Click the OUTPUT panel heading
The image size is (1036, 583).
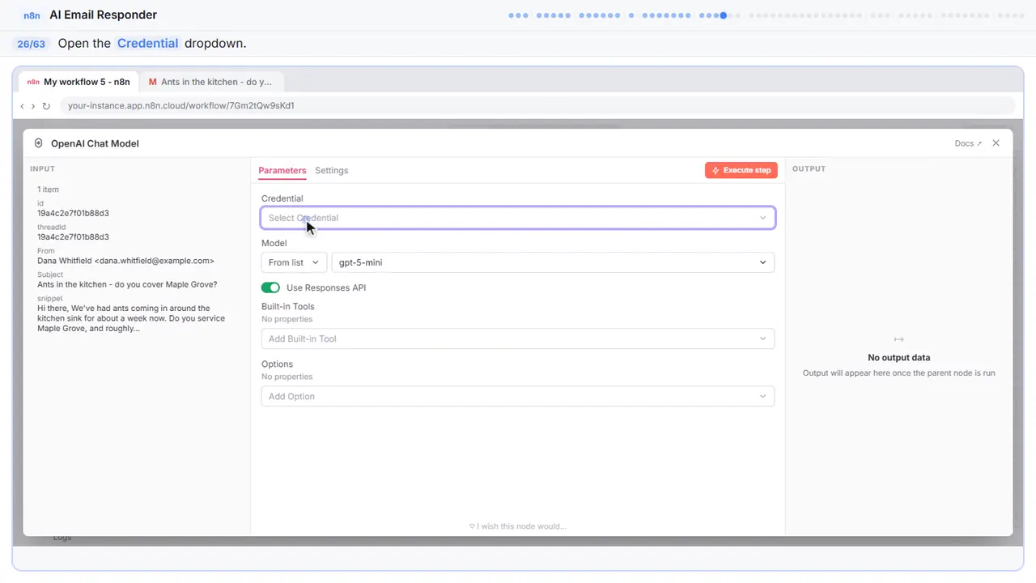click(x=809, y=169)
